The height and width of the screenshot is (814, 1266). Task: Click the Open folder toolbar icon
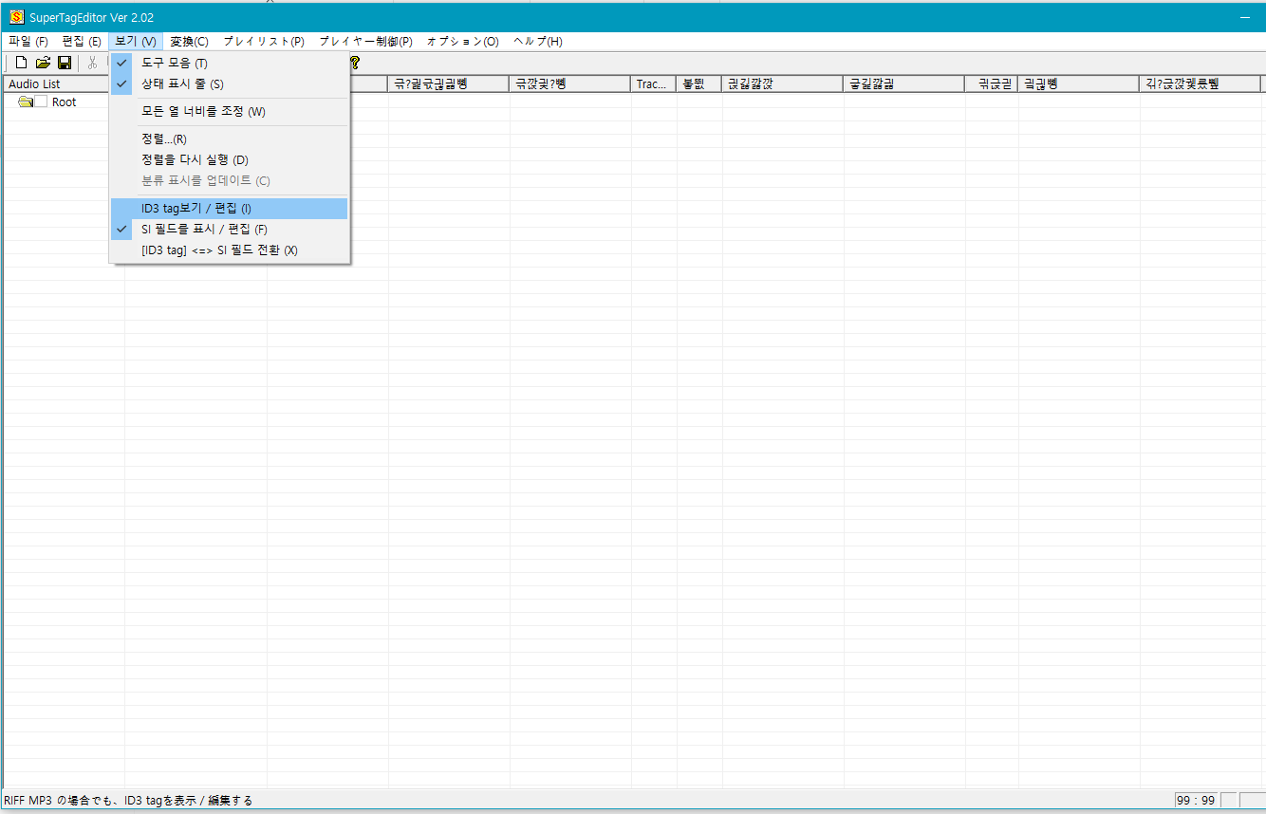[43, 63]
